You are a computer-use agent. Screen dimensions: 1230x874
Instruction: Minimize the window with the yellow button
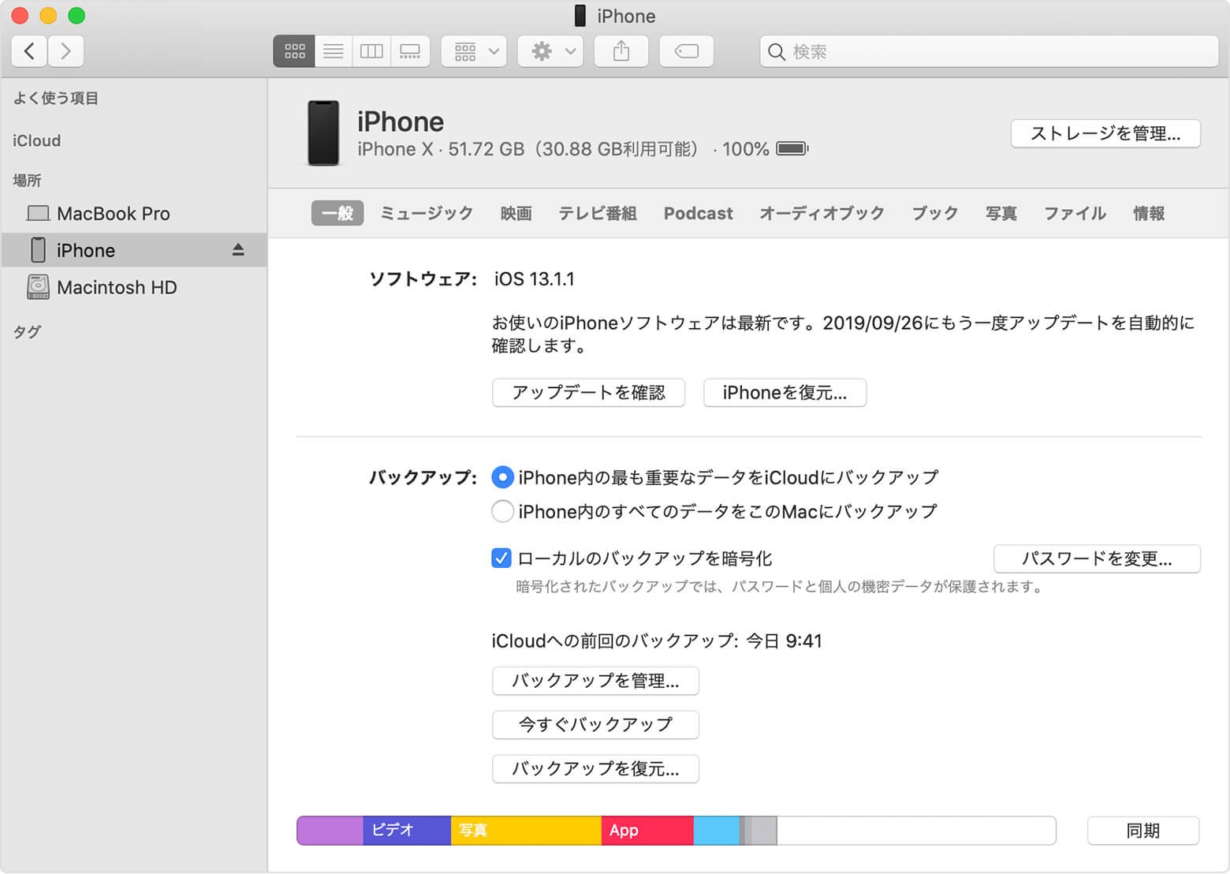[48, 16]
